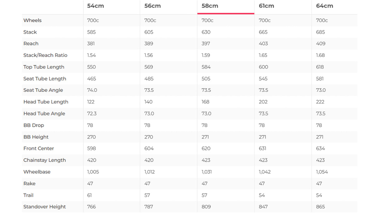Switch to the 56cm size column
The height and width of the screenshot is (213, 379).
pyautogui.click(x=152, y=6)
